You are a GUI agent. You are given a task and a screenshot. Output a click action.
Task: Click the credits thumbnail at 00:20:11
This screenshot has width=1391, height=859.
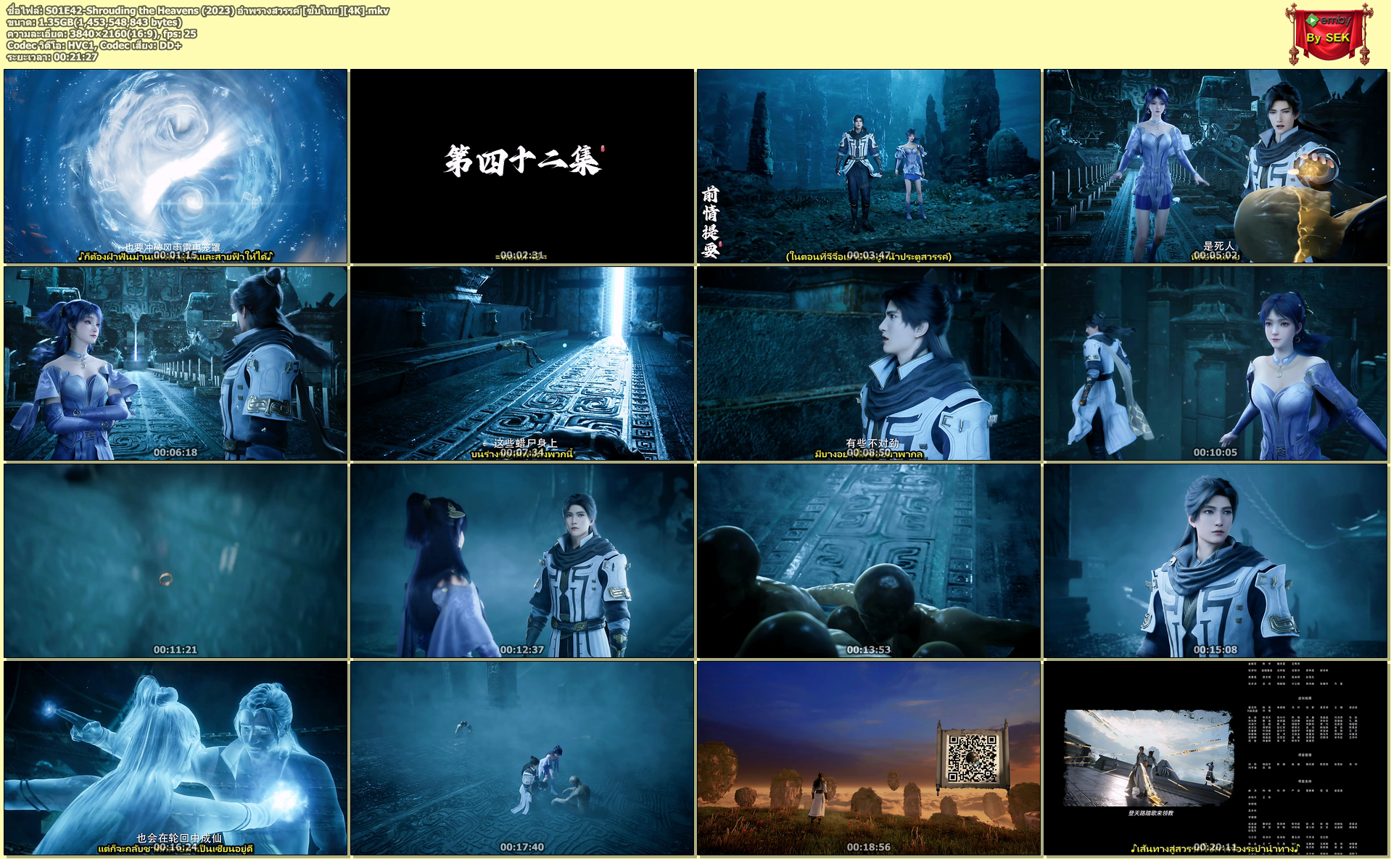point(1215,758)
